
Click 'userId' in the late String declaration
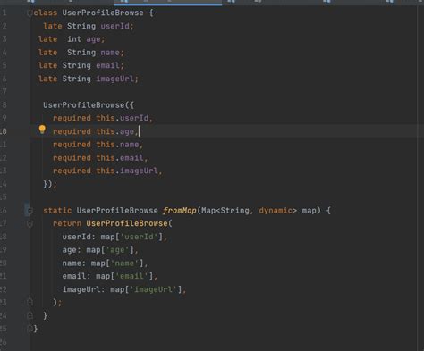pyautogui.click(x=115, y=26)
